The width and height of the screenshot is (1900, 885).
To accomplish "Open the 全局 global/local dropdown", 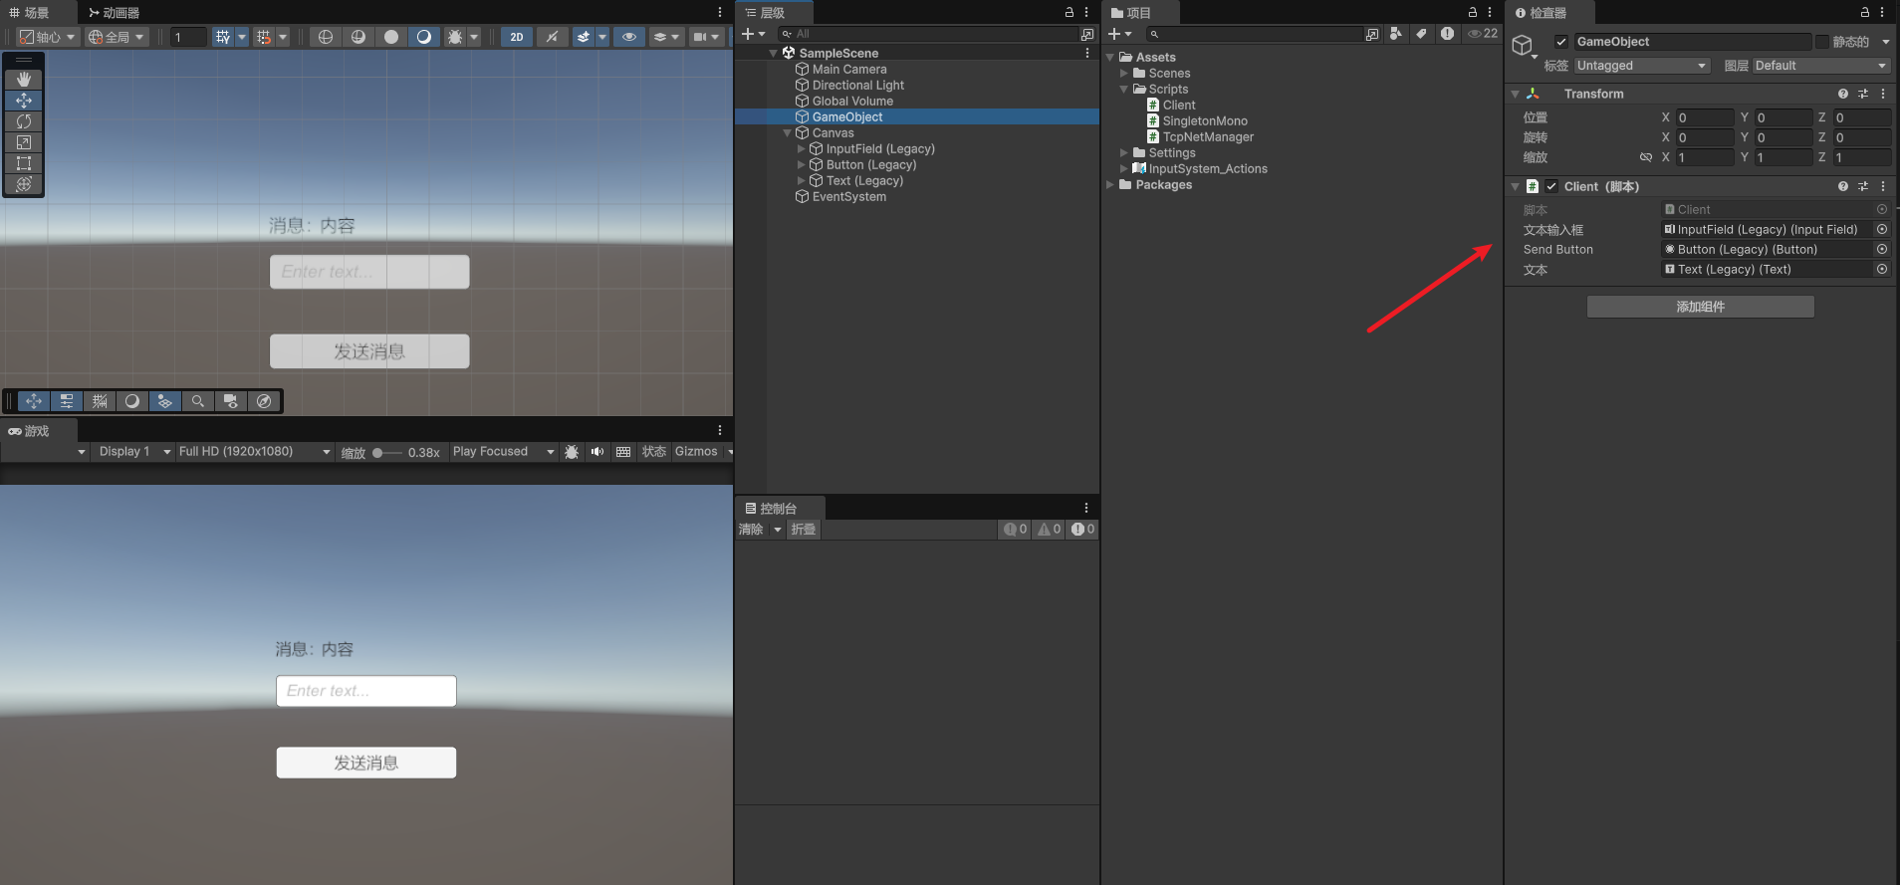I will 116,37.
